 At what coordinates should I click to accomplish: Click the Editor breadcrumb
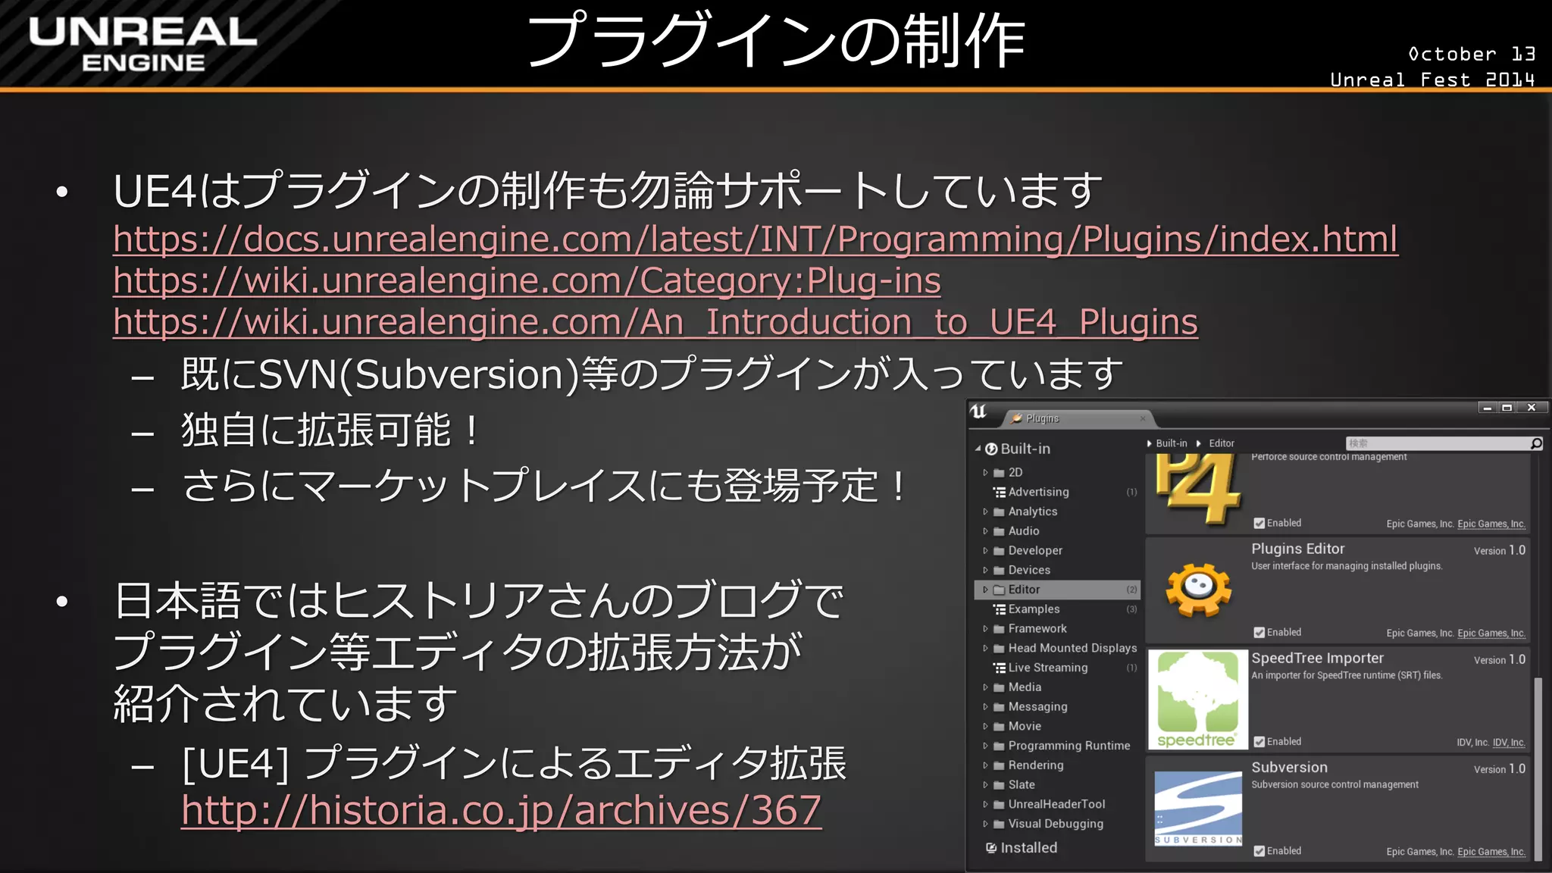point(1221,443)
